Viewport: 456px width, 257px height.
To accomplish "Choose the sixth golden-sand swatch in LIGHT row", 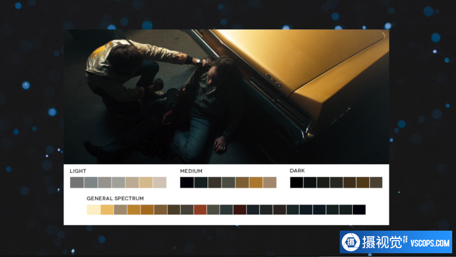I will point(146,182).
